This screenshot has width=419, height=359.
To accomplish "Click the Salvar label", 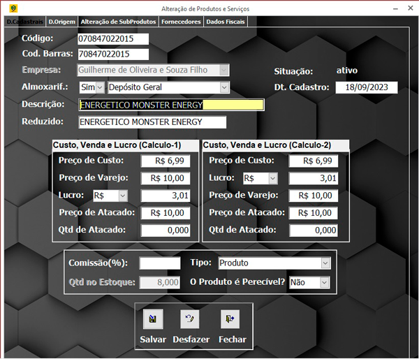I will coord(153,339).
